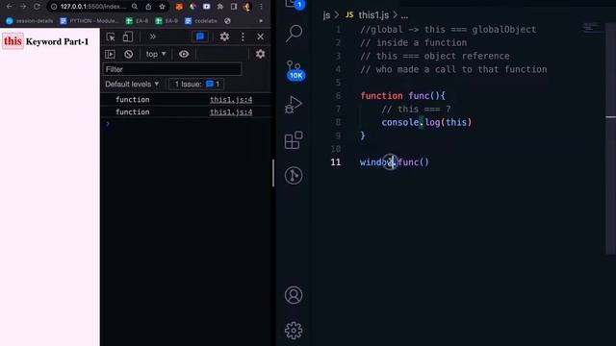Open the VS Code Search view
The image size is (616, 346).
pyautogui.click(x=294, y=34)
